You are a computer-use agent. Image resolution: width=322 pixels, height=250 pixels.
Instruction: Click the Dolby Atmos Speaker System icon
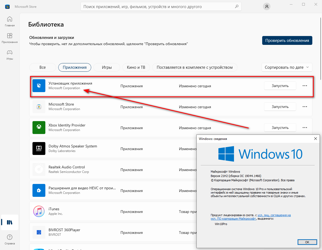point(39,148)
